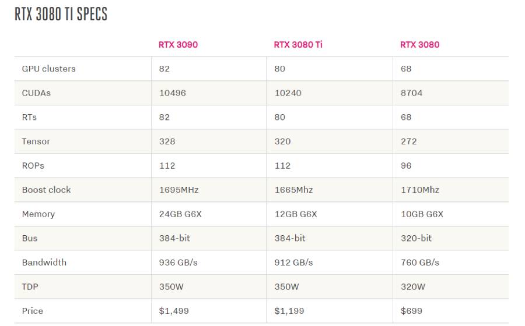The image size is (525, 326).
Task: Select the 12GB G6X memory value
Action: 295,214
